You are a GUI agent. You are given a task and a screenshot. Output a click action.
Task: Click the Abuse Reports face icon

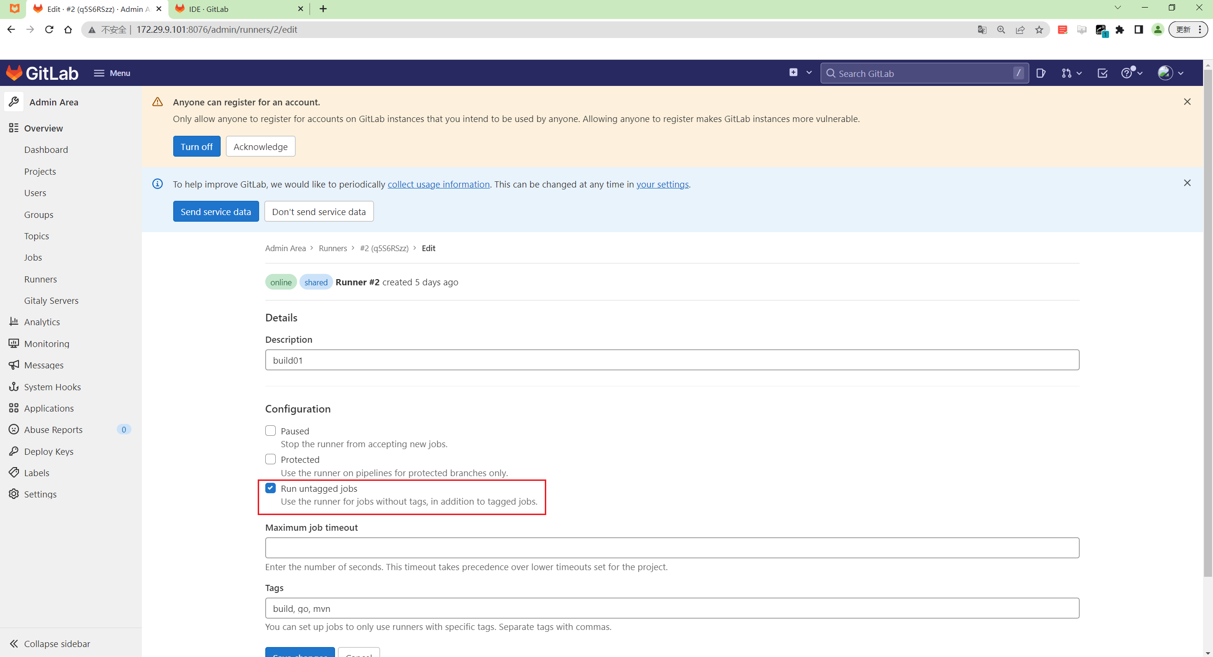pos(14,429)
